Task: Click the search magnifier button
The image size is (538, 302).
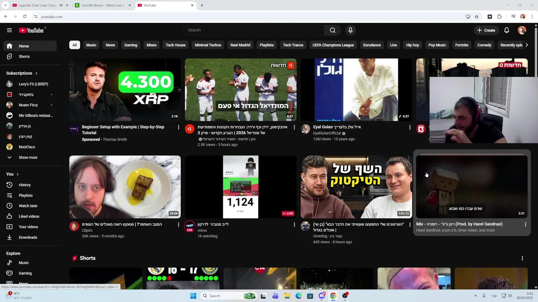Action: pyautogui.click(x=332, y=30)
